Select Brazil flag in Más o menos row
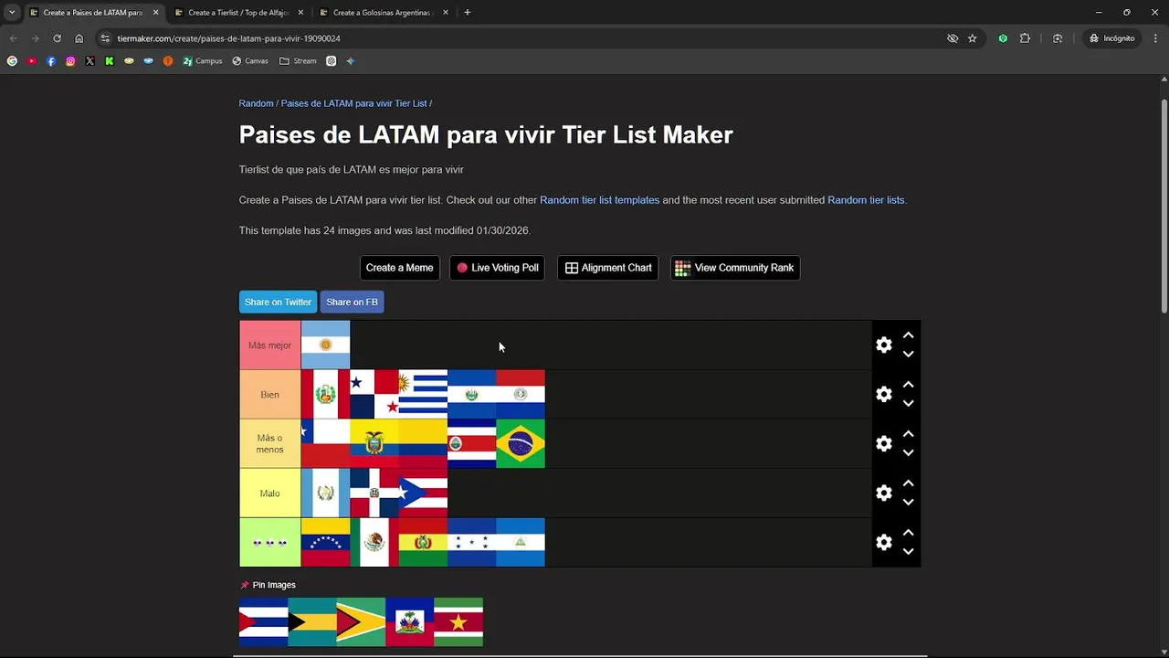Image resolution: width=1169 pixels, height=658 pixels. (521, 444)
